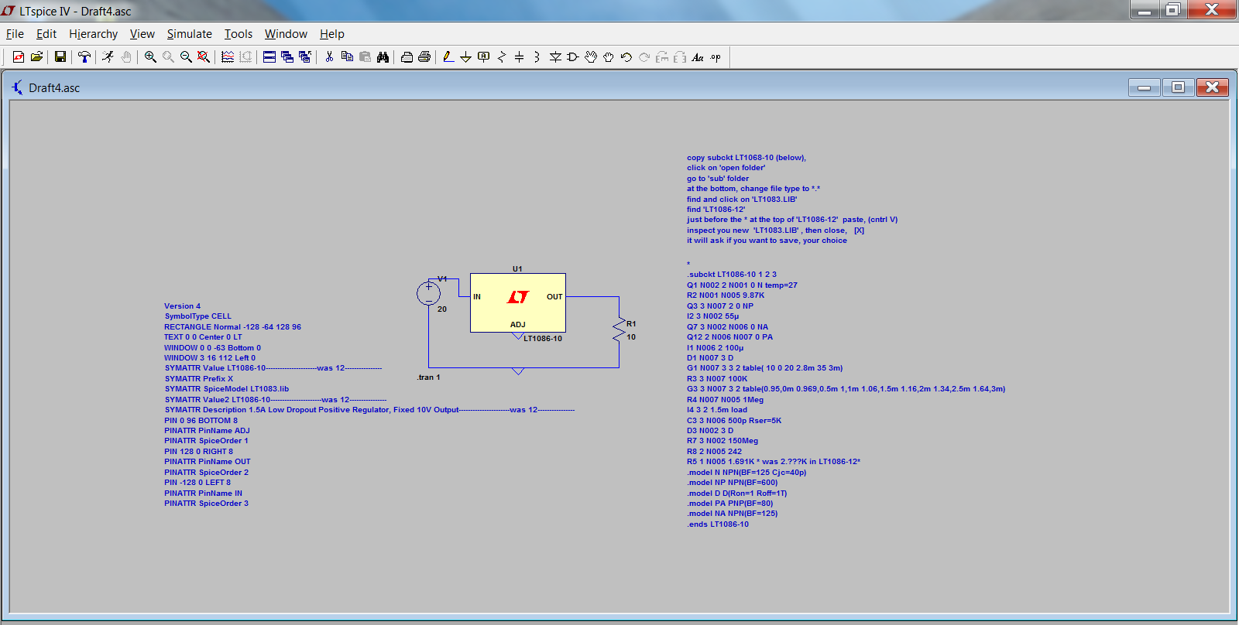This screenshot has height=625, width=1239.
Task: Click the Autorange waveform icon
Action: click(228, 57)
